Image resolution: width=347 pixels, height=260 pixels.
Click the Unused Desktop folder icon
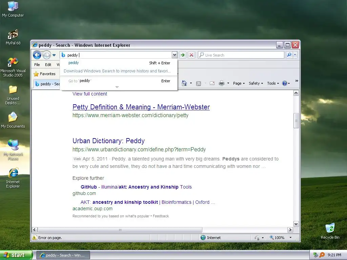pyautogui.click(x=13, y=95)
